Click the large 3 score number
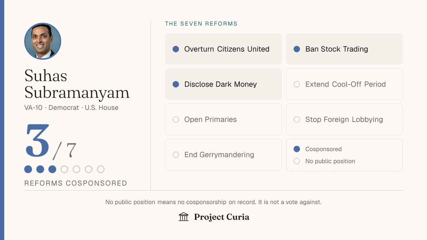The width and height of the screenshot is (427, 240). pyautogui.click(x=37, y=141)
